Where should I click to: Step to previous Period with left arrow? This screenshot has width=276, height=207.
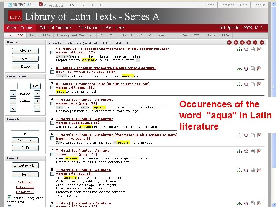tap(13, 94)
